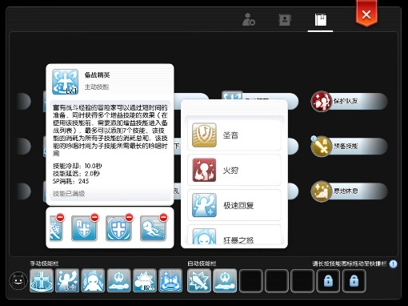
Task: Select the 技能延迟：2.0秒 line
Action: [x=76, y=174]
